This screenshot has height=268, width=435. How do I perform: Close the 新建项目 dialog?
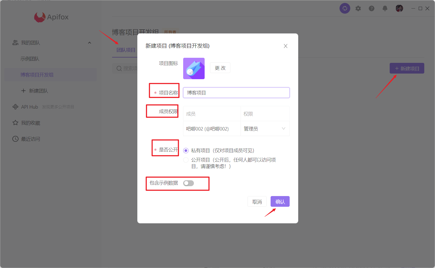pyautogui.click(x=286, y=46)
